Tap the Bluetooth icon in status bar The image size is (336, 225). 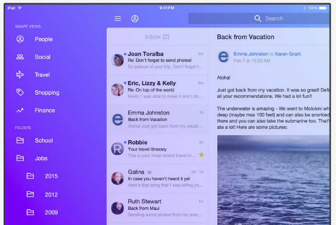(305, 8)
